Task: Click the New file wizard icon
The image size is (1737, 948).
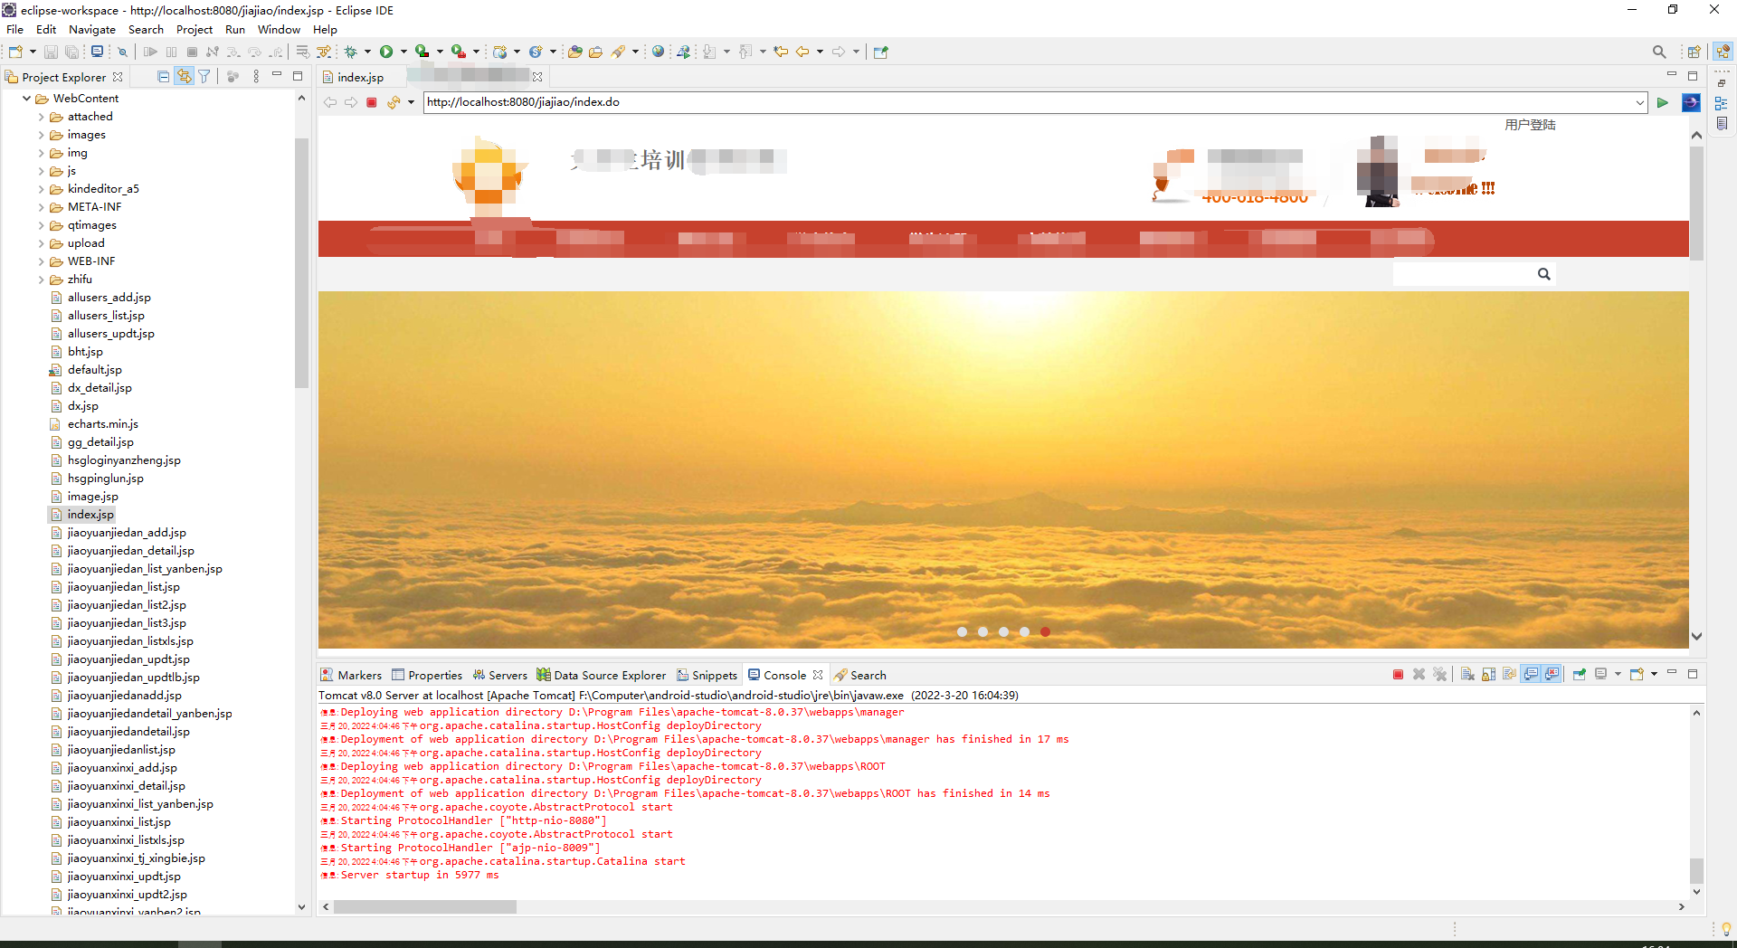Action: pyautogui.click(x=15, y=52)
